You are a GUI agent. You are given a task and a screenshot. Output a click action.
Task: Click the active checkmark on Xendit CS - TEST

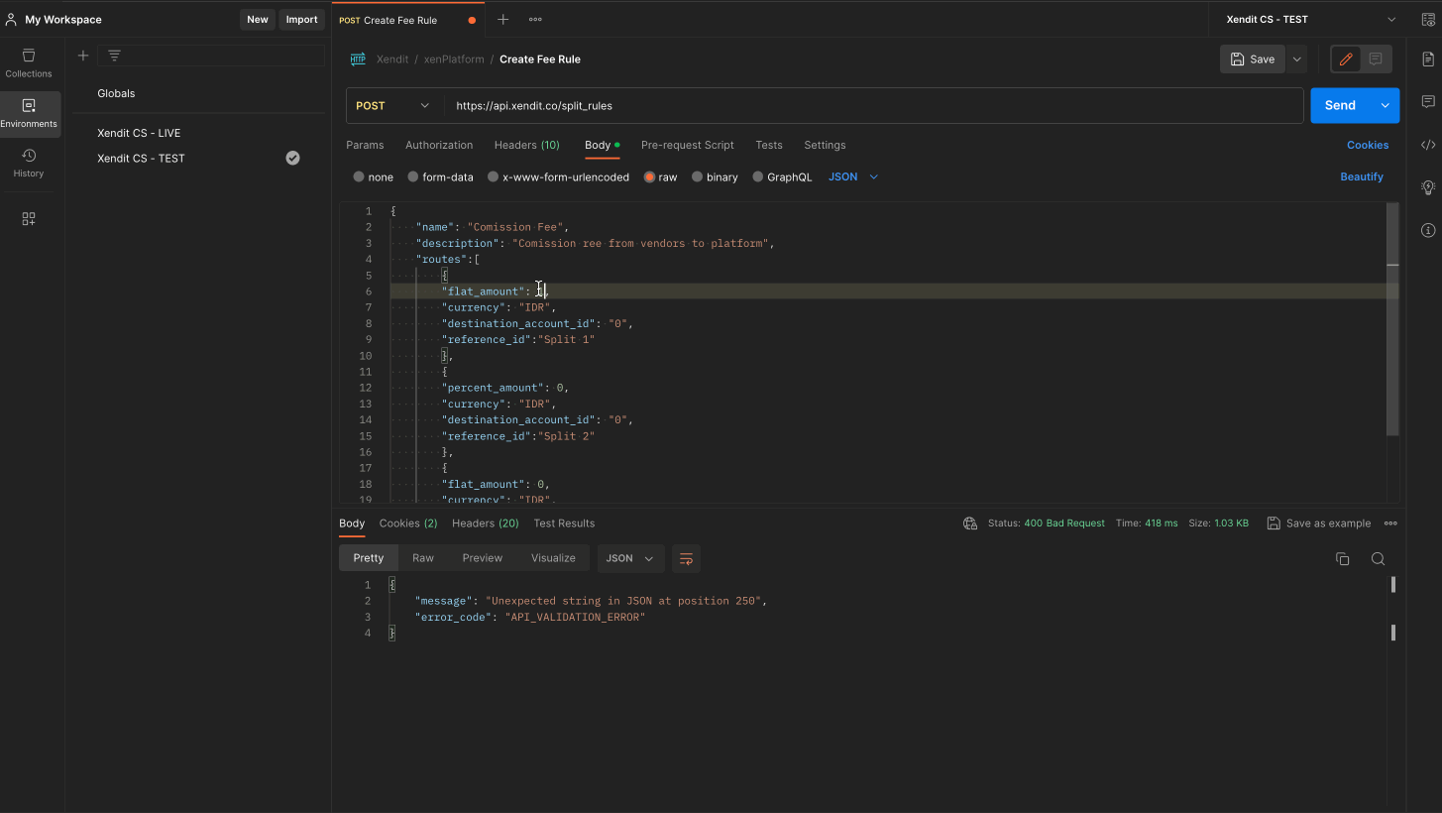(x=292, y=158)
